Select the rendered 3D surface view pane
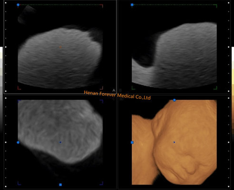Viewport: 234px width, 190px height. point(174,142)
